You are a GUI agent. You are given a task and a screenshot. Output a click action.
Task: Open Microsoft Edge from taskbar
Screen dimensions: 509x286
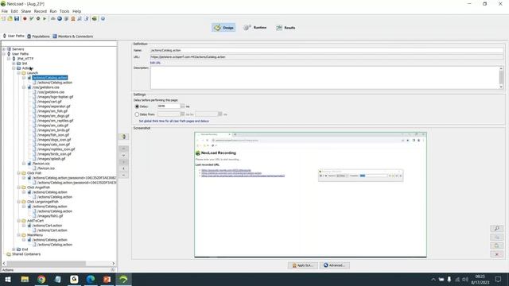[91, 279]
